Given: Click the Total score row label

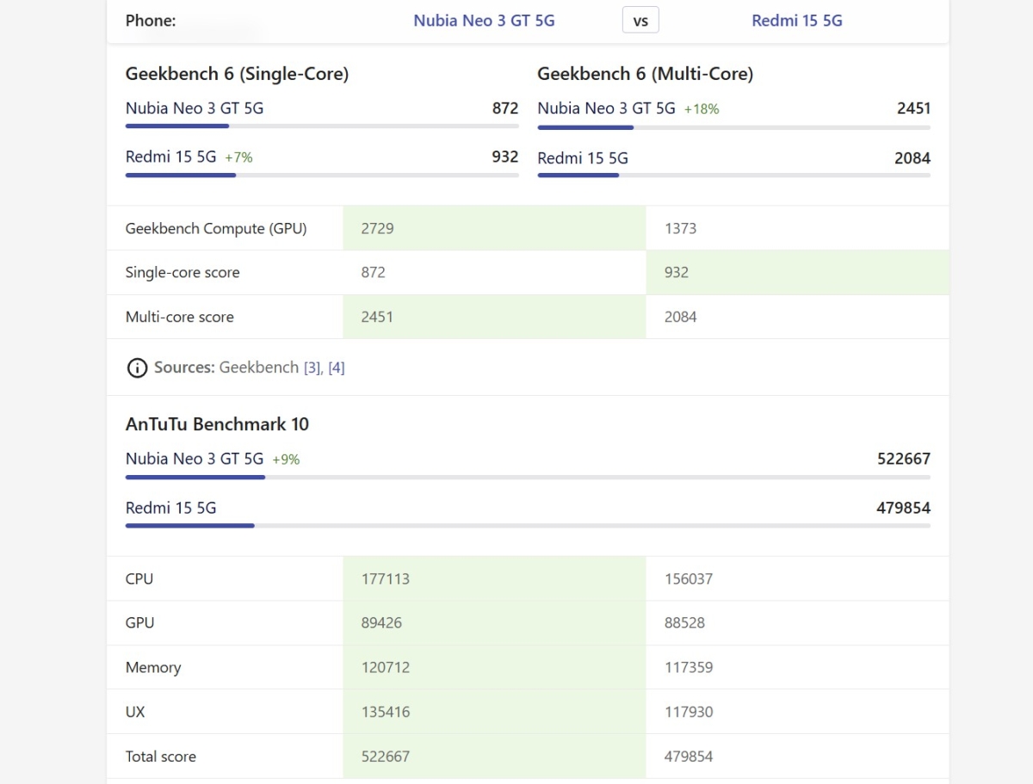Looking at the screenshot, I should (161, 756).
